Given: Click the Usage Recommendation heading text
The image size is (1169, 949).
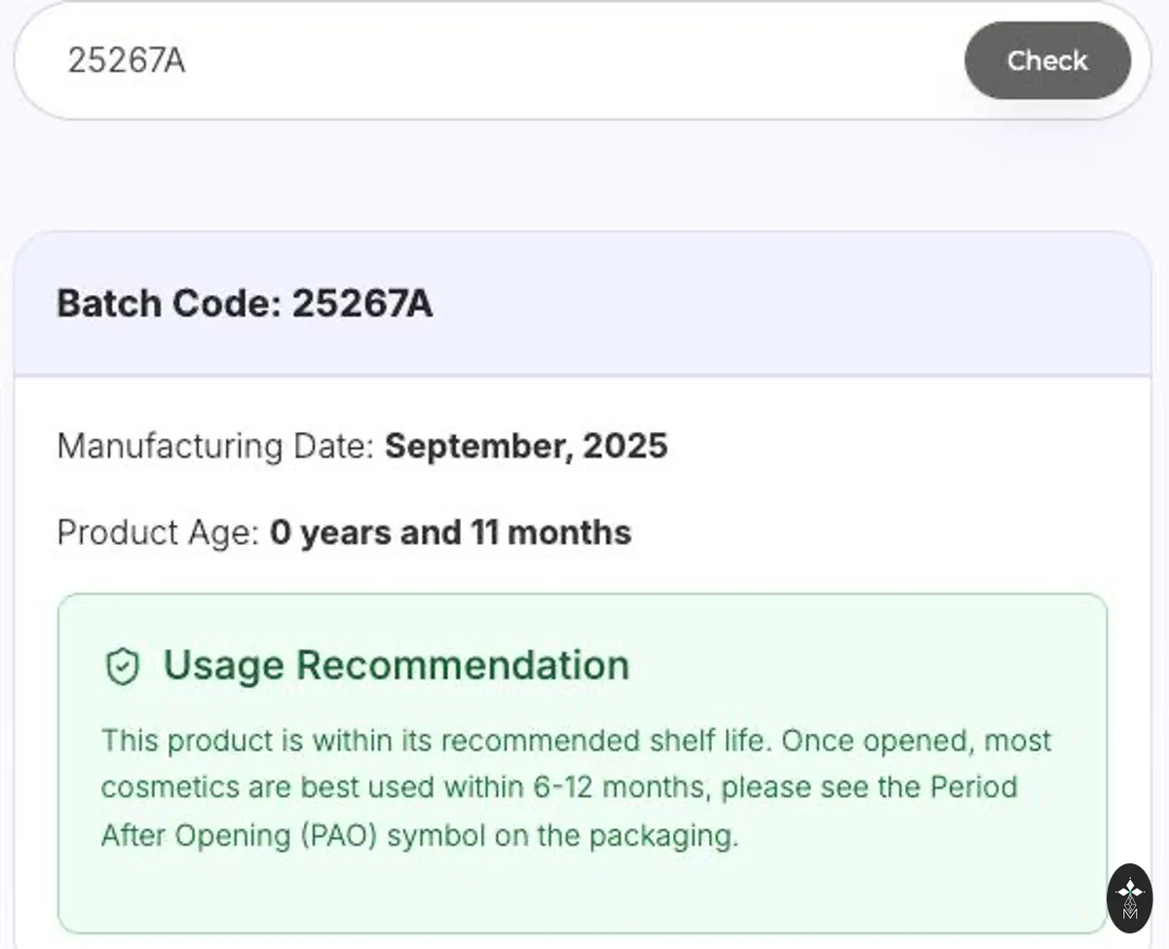Looking at the screenshot, I should point(396,666).
